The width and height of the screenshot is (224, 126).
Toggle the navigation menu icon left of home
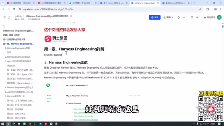coord(5,17)
